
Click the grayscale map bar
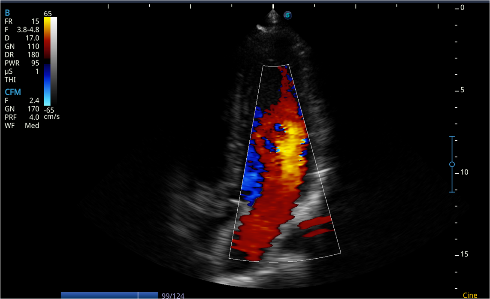(x=54, y=61)
